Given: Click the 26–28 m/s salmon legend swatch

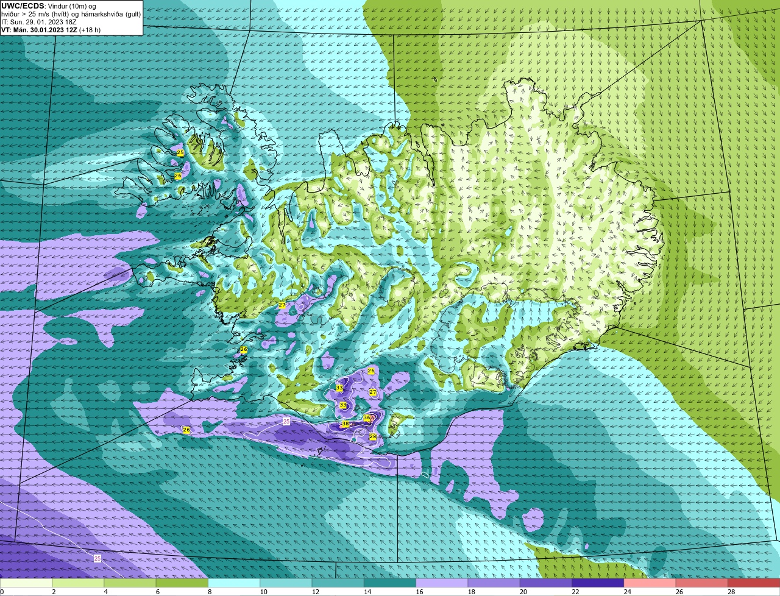Looking at the screenshot, I should pos(702,583).
